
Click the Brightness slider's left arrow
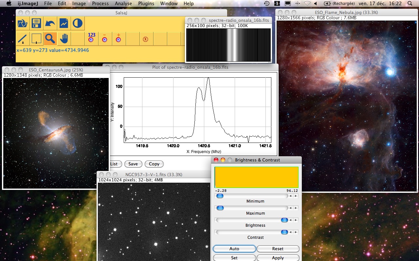[291, 220]
